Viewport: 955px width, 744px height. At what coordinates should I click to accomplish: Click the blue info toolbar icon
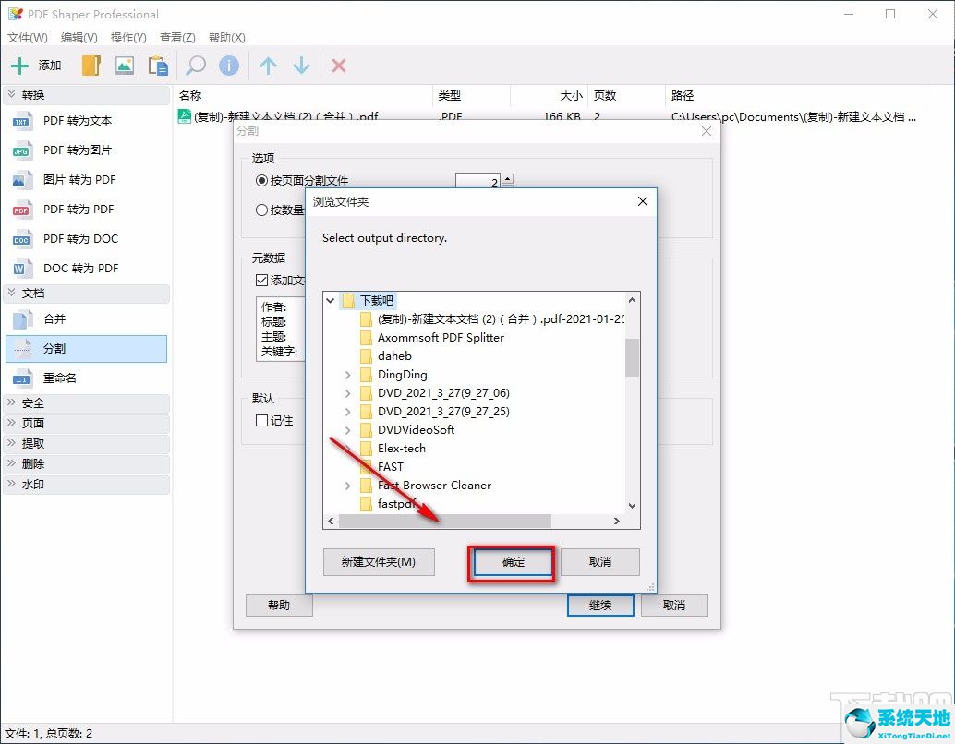point(227,65)
